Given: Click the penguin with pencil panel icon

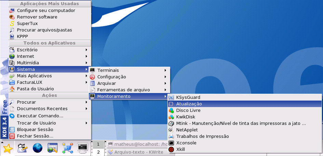Looking at the screenshot, I should (x=23, y=148).
